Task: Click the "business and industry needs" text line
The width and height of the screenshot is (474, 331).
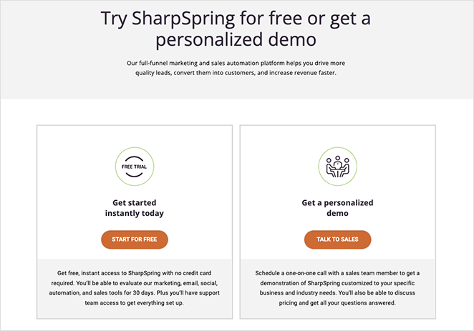Action: coord(337,293)
